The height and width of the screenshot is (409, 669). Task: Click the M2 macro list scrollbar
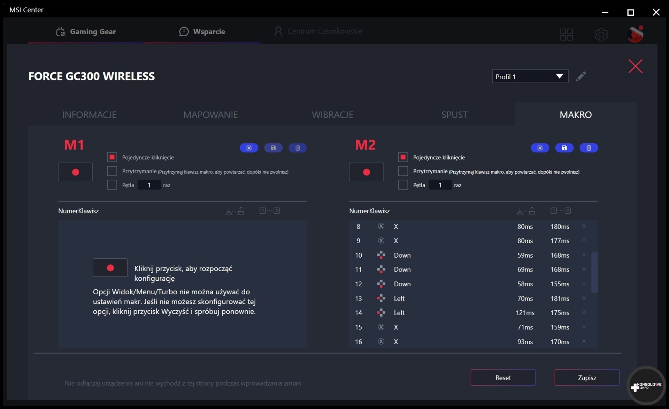[x=594, y=272]
